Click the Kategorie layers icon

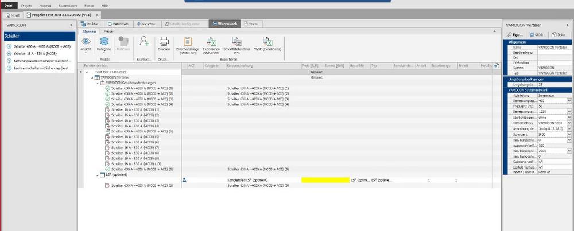pos(104,41)
